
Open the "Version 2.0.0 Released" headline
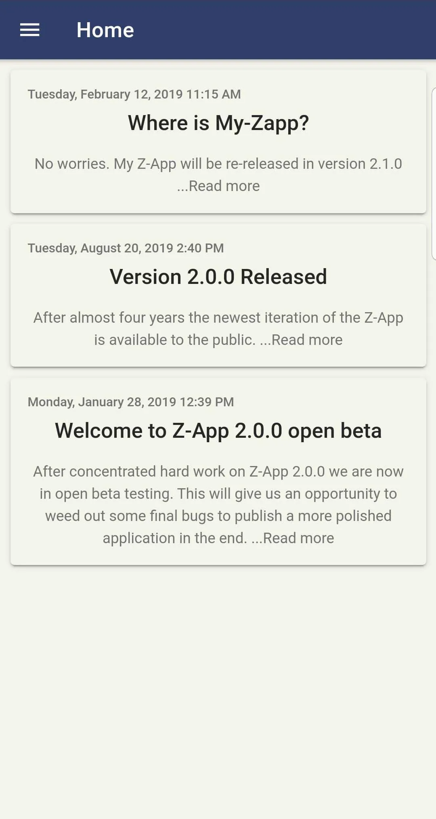coord(218,277)
